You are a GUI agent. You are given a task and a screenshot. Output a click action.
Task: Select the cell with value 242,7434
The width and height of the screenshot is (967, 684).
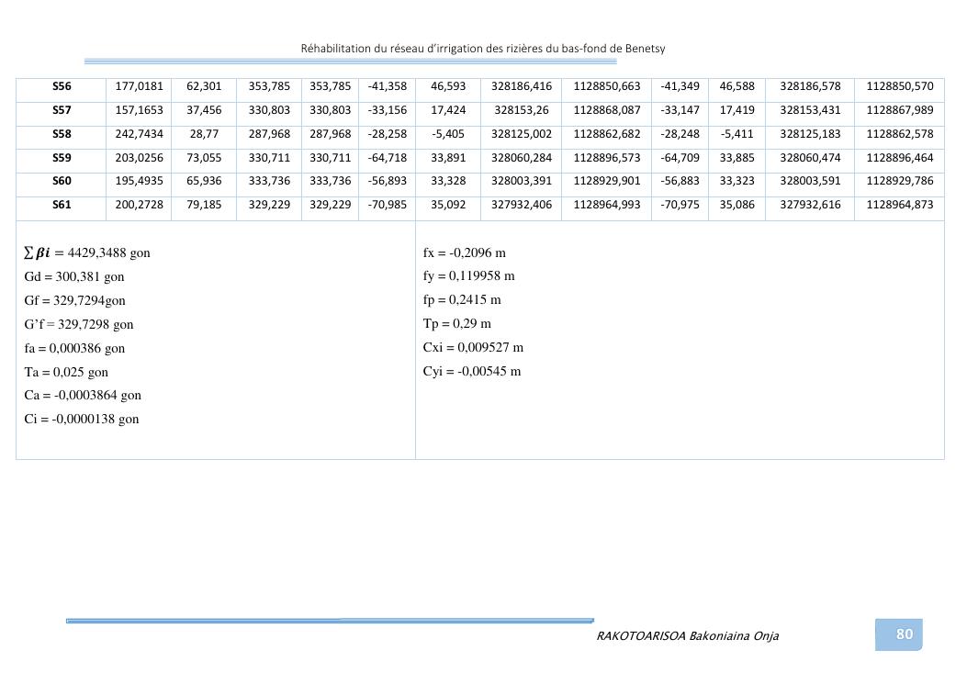tap(140, 134)
